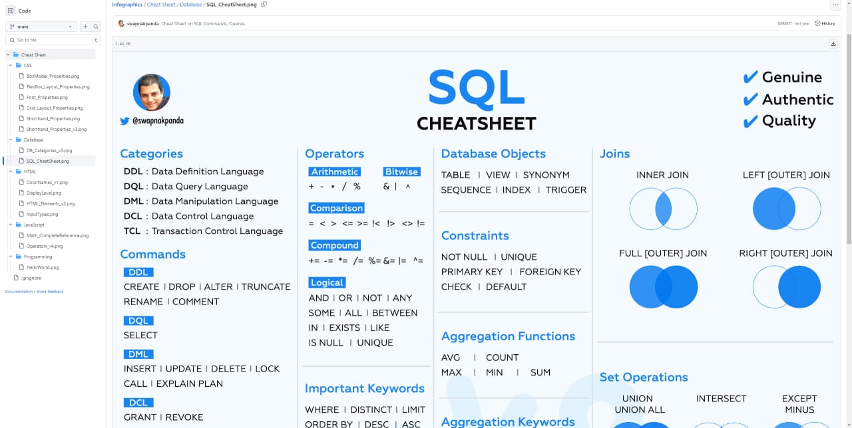The width and height of the screenshot is (852, 428).
Task: Copy path icon next to SQL_CheatSheet.png
Action: point(264,5)
